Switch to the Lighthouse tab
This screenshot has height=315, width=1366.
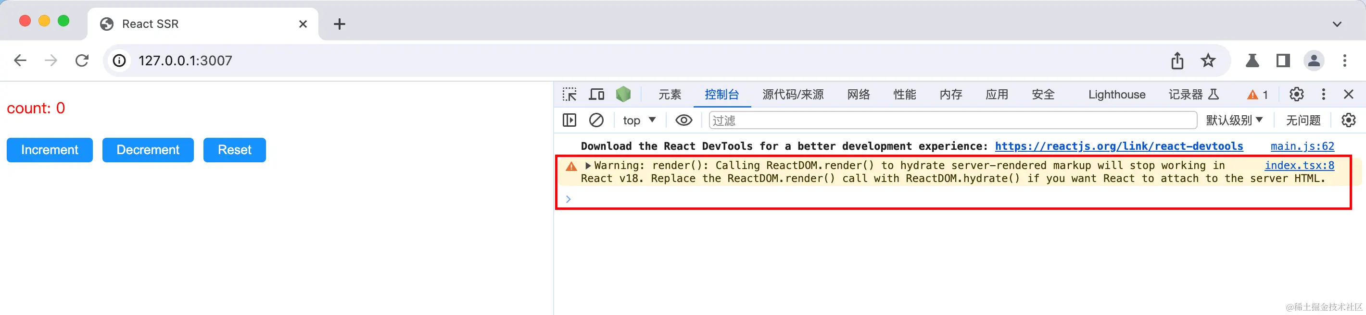pyautogui.click(x=1117, y=94)
